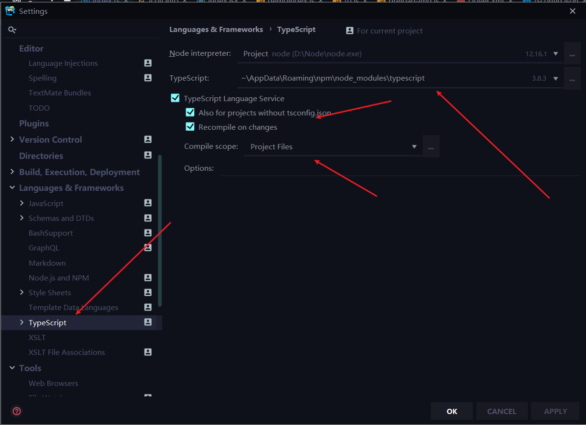This screenshot has width=586, height=425.
Task: Click project icon next to Template Data Languages
Action: 148,307
